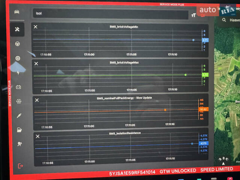240x180 pixels.
Task: Close the BMS_isolationResistance graph
Action: pyautogui.click(x=37, y=136)
